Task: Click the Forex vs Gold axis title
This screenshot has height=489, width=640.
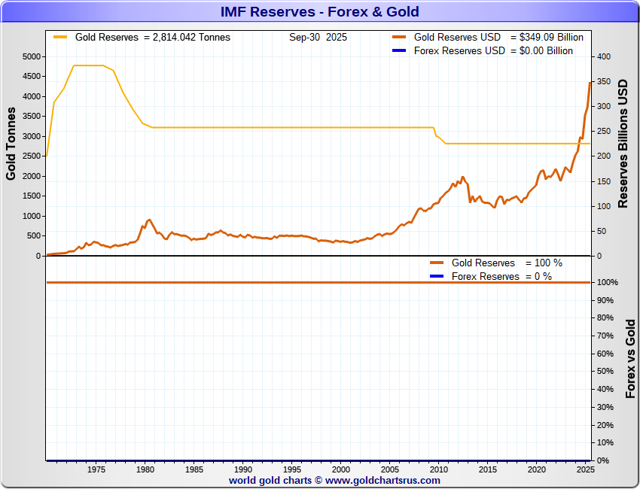Action: (x=631, y=359)
